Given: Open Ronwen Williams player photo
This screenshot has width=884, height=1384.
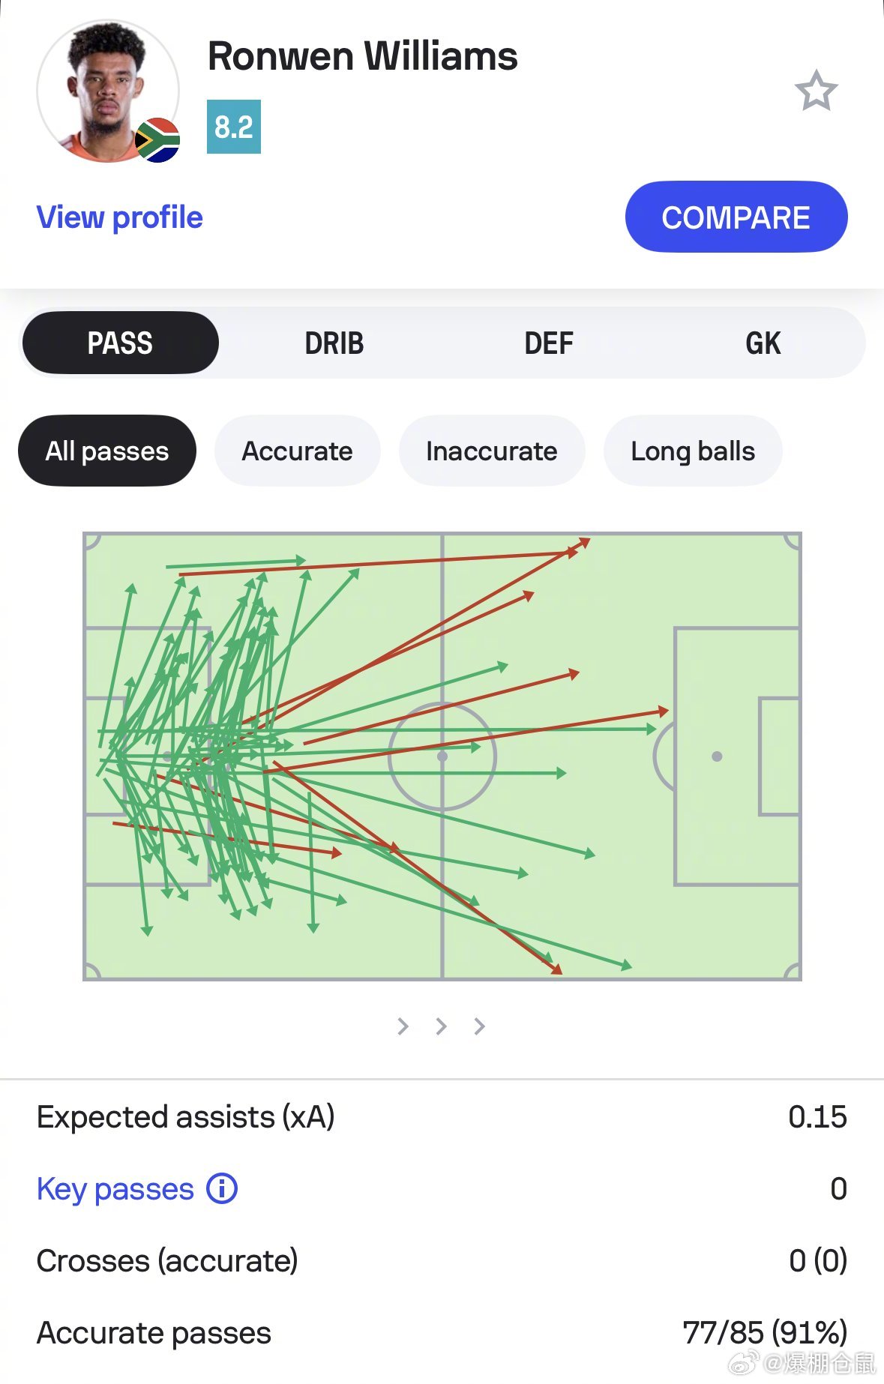Looking at the screenshot, I should 108,91.
